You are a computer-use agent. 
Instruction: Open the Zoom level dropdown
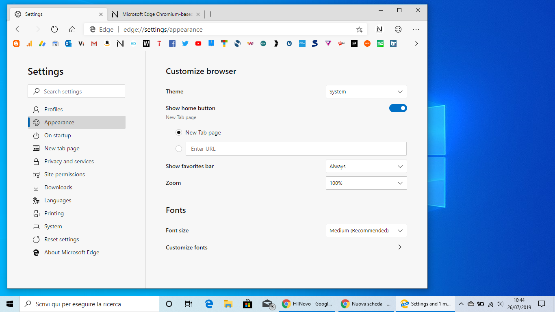[366, 183]
